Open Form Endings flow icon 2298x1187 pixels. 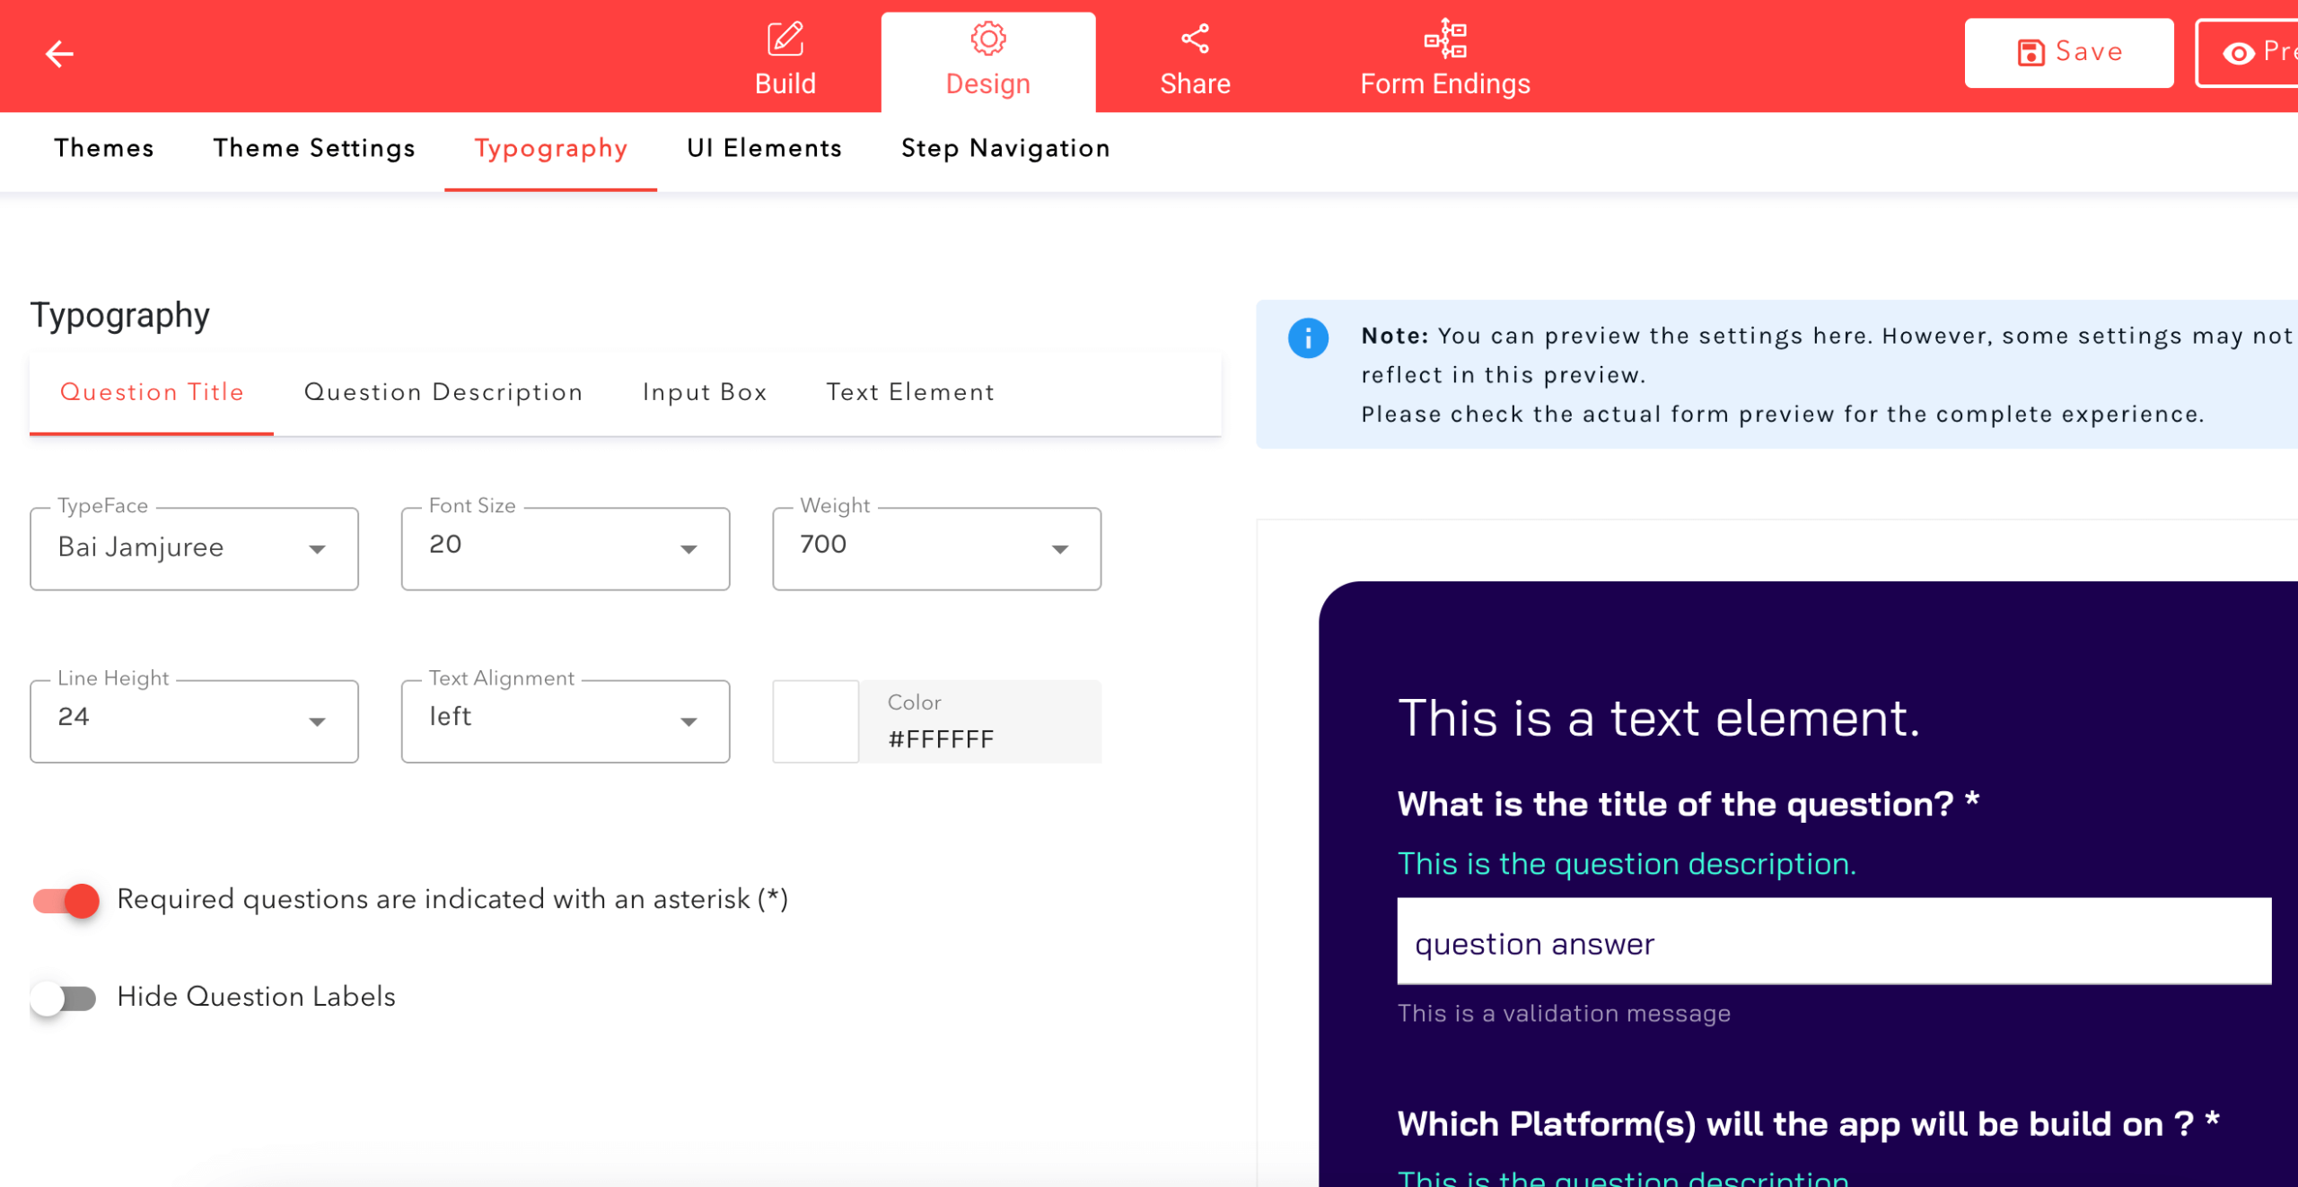click(x=1444, y=39)
